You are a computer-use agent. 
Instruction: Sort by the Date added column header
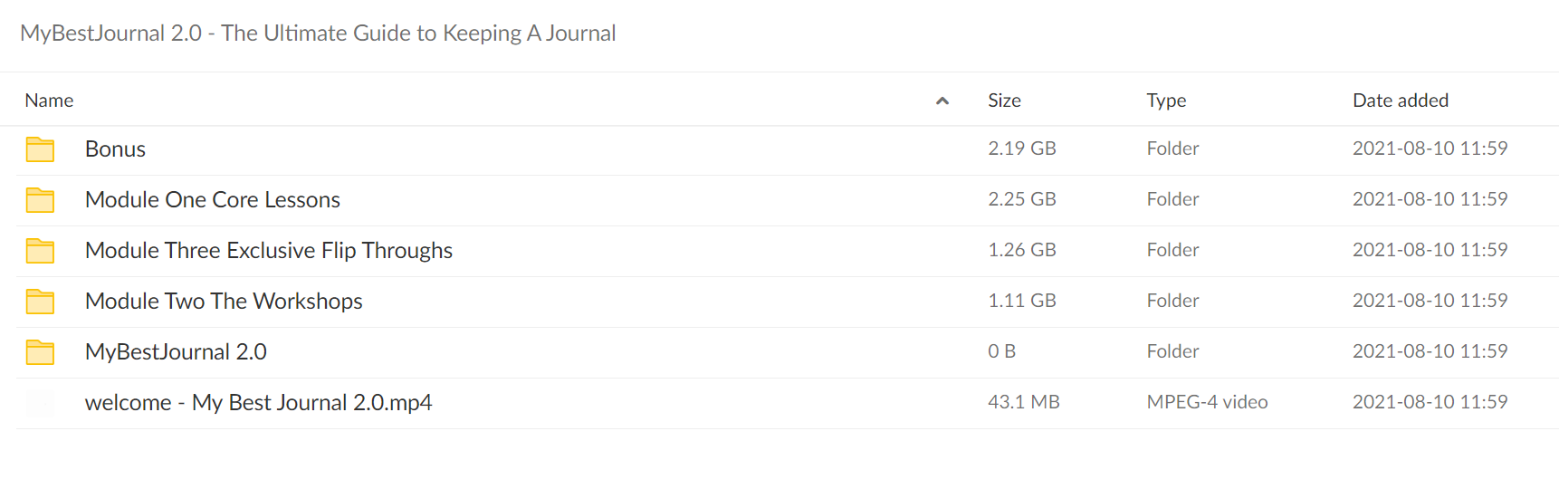1400,101
